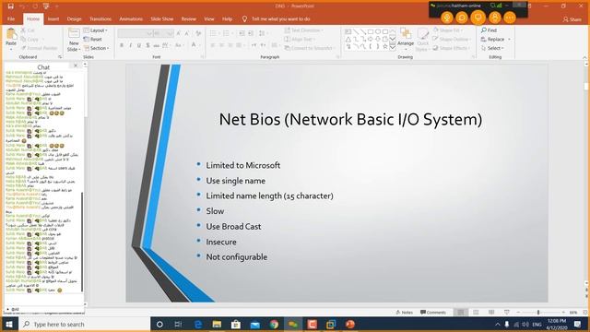Image resolution: width=590 pixels, height=332 pixels.
Task: Toggle Align Left paragraph alignment
Action: click(x=213, y=45)
